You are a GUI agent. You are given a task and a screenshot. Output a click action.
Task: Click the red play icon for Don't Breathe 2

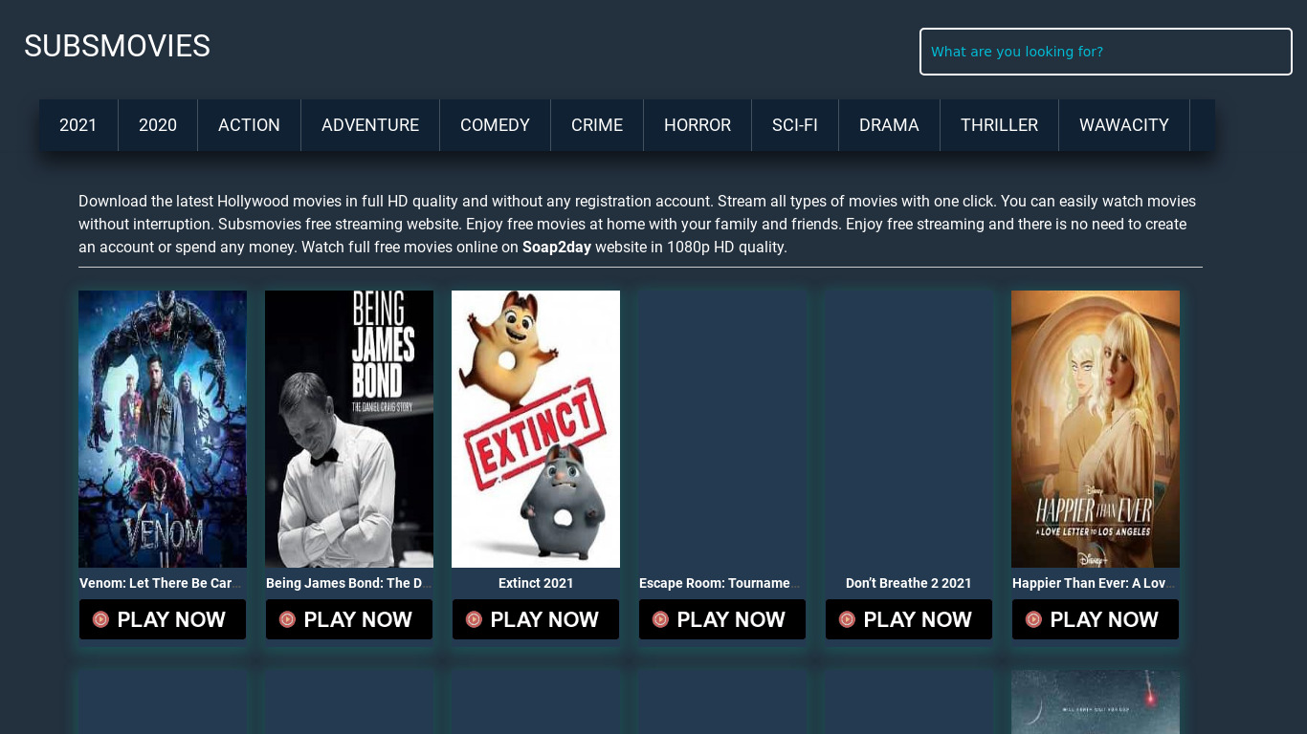[847, 619]
